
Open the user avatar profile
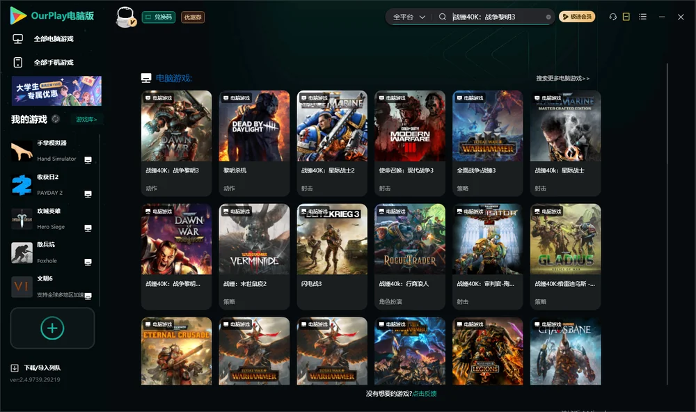(125, 17)
